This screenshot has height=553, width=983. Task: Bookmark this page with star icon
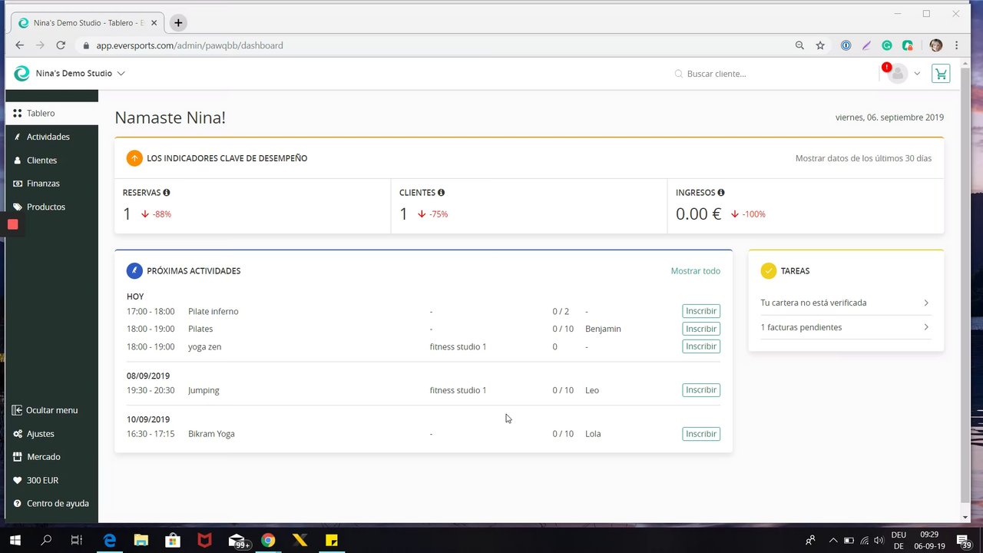point(820,45)
